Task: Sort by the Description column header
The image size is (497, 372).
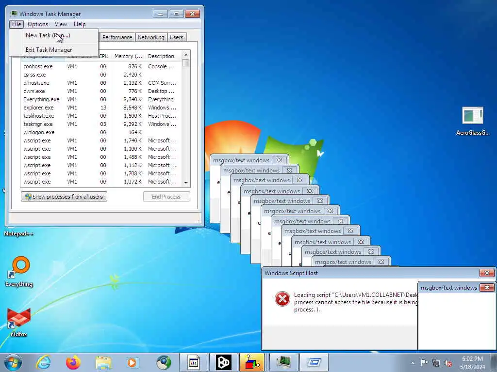Action: pos(164,56)
